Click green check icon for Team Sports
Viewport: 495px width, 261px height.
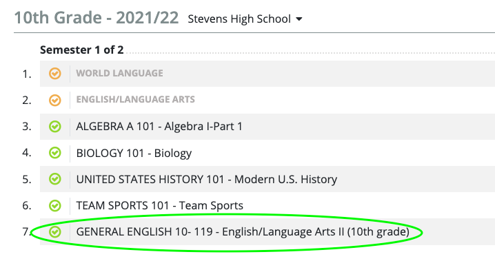click(55, 205)
